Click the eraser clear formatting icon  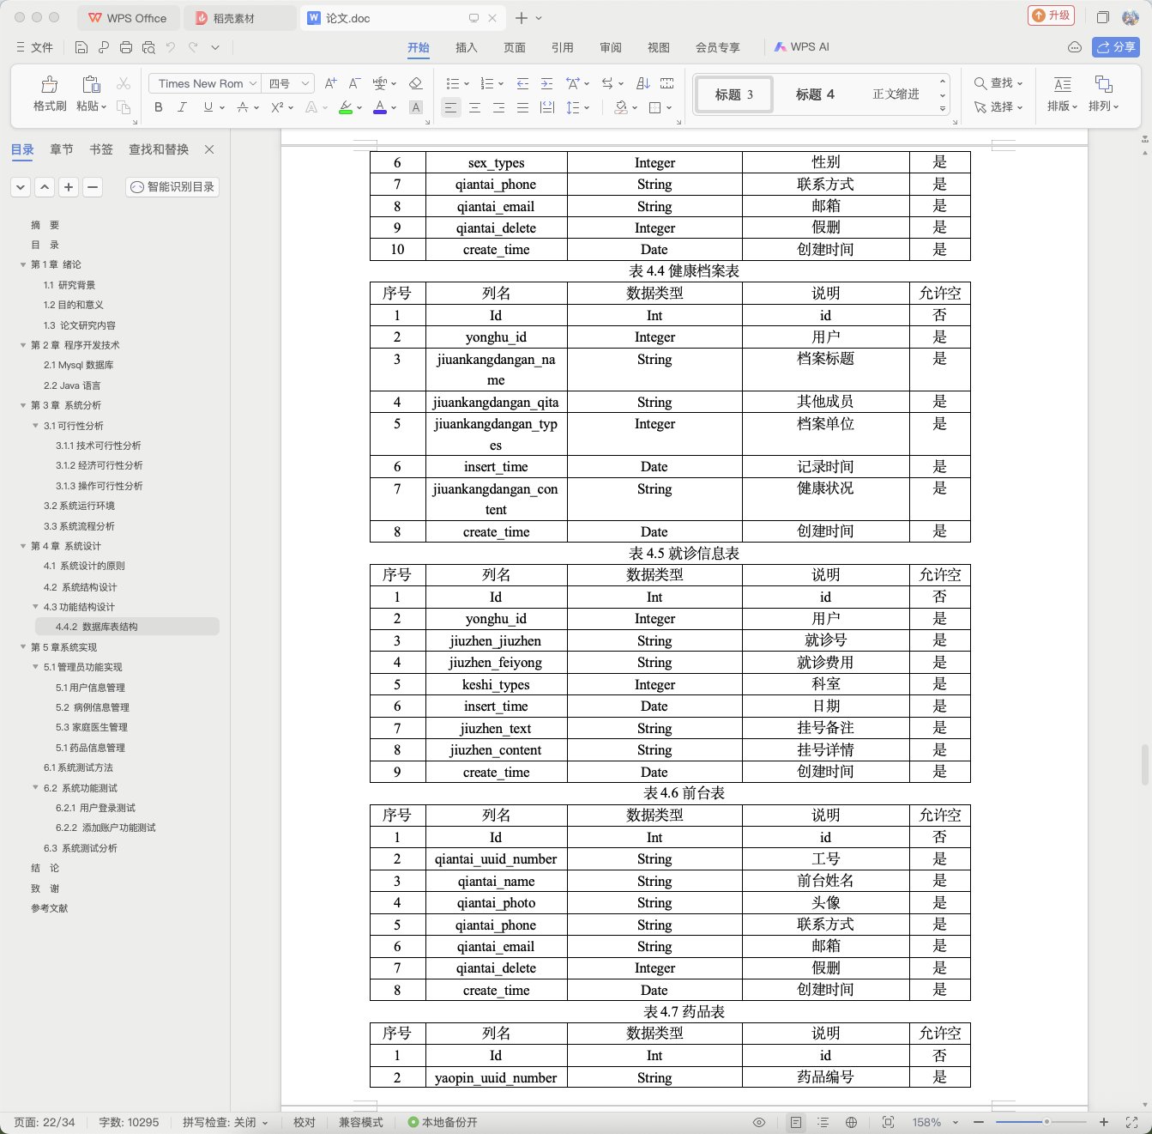415,83
